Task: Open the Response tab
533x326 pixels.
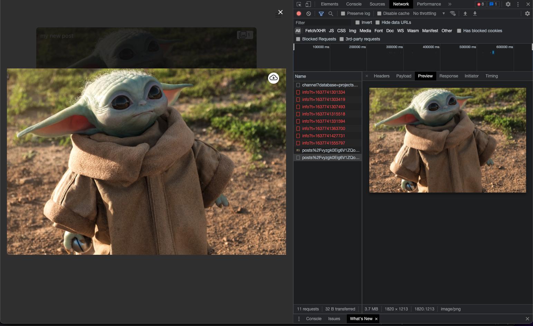Action: click(449, 76)
